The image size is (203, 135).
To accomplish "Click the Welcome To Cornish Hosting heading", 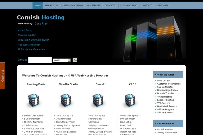I will pyautogui.click(x=65, y=76).
